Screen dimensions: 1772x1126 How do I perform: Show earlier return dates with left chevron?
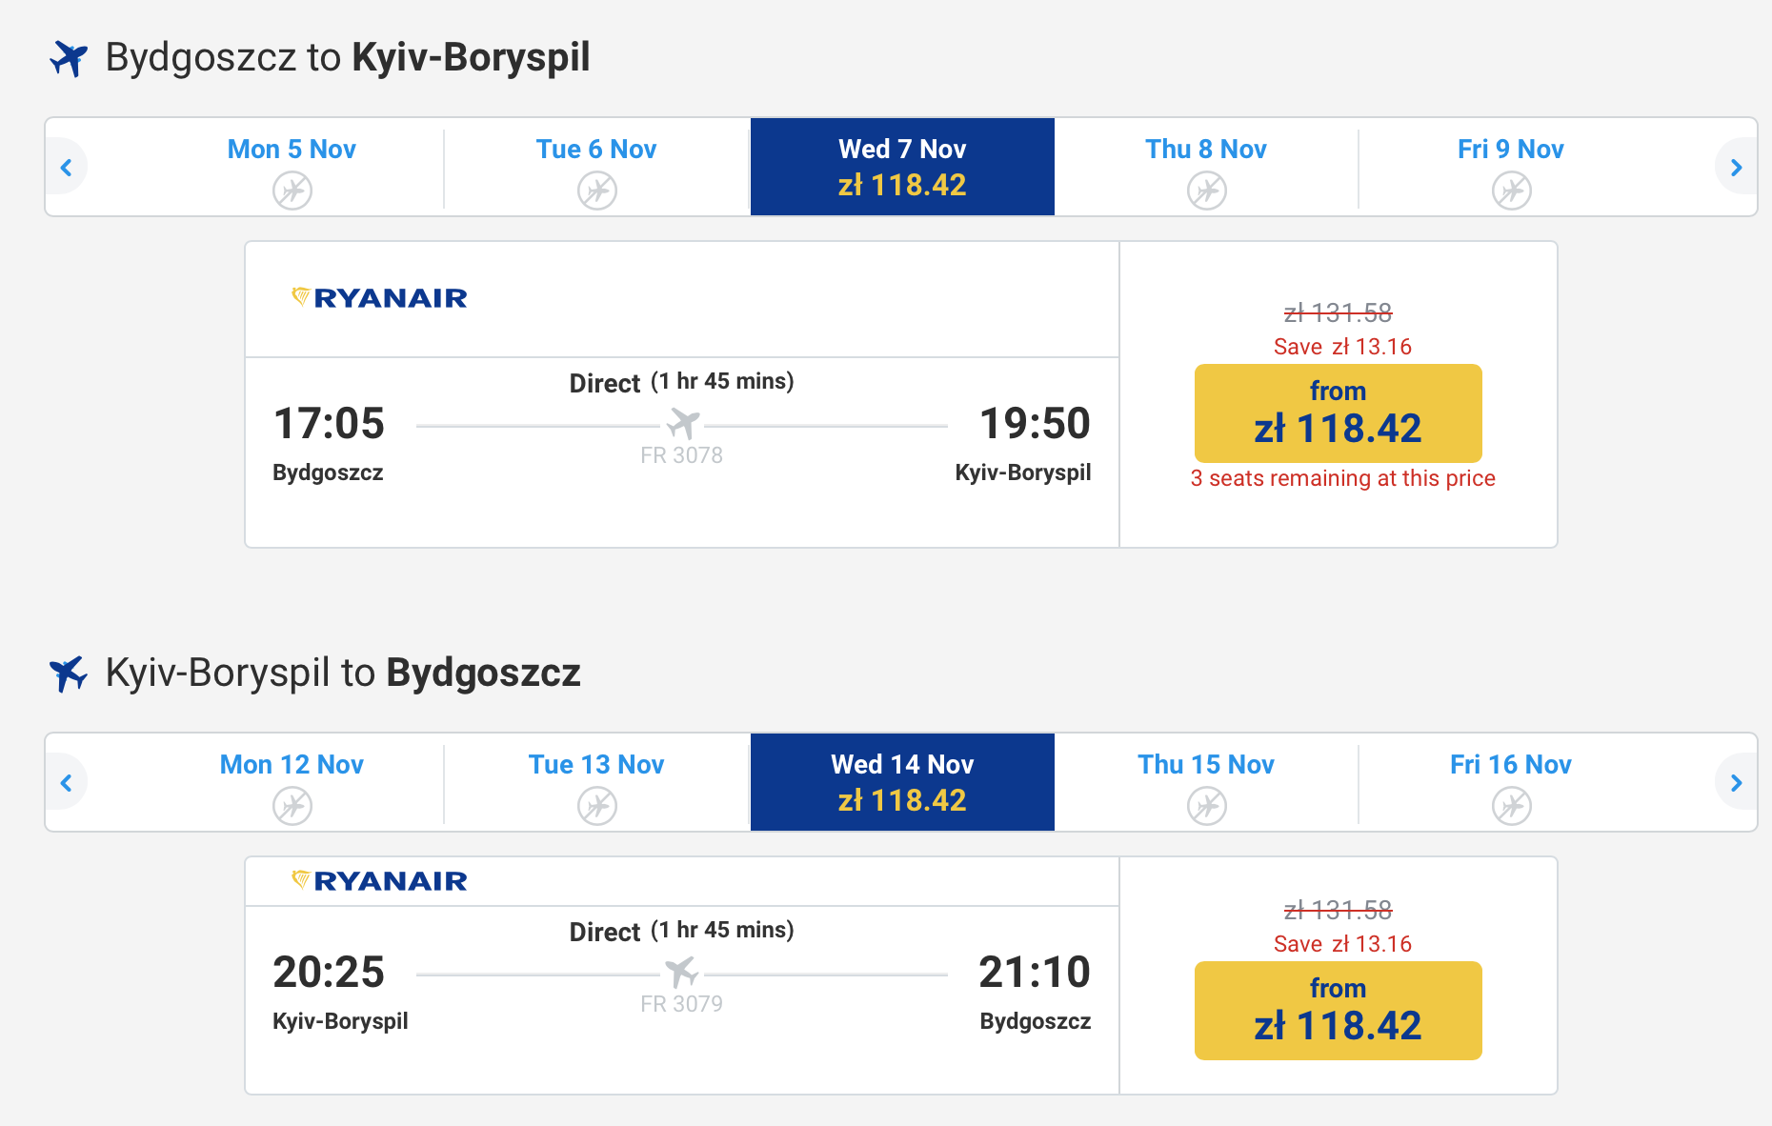[x=67, y=783]
